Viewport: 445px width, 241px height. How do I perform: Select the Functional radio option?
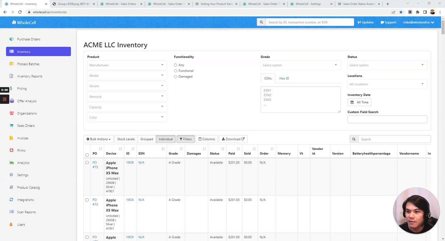[175, 71]
